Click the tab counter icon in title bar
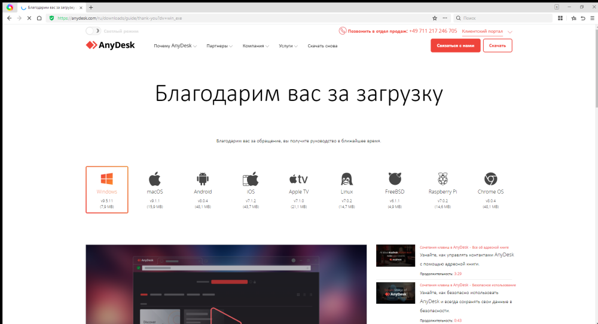This screenshot has height=324, width=598. pos(556,7)
